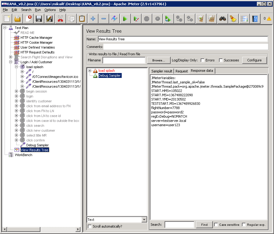Click the Search text field
The width and height of the screenshot is (274, 234).
(180, 225)
